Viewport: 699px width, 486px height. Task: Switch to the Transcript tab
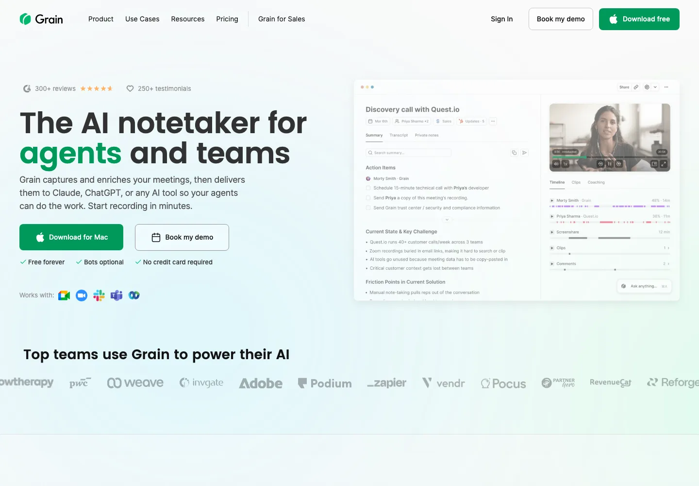coord(399,135)
